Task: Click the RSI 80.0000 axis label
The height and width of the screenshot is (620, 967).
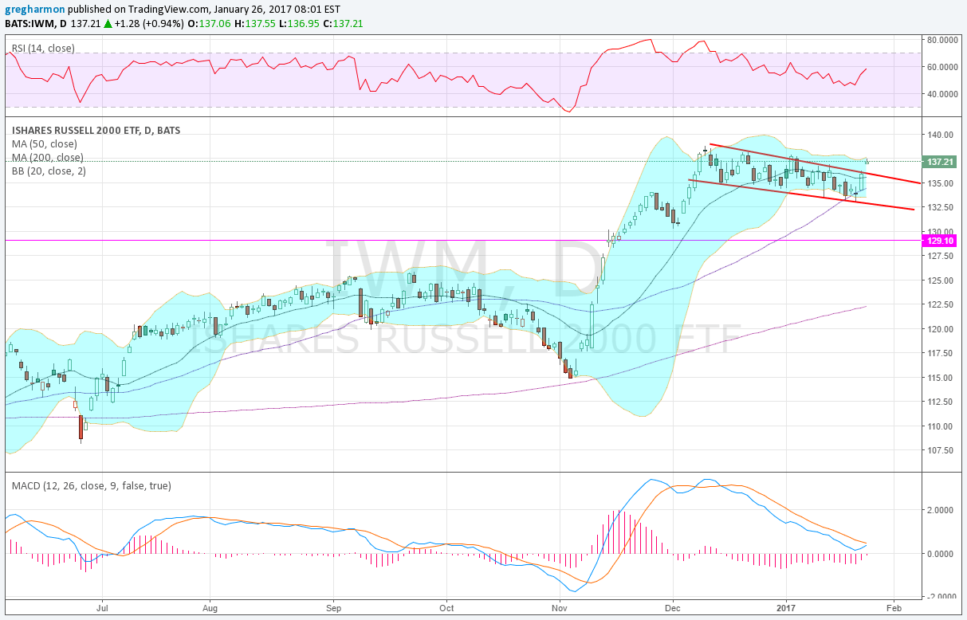Action: click(x=942, y=39)
